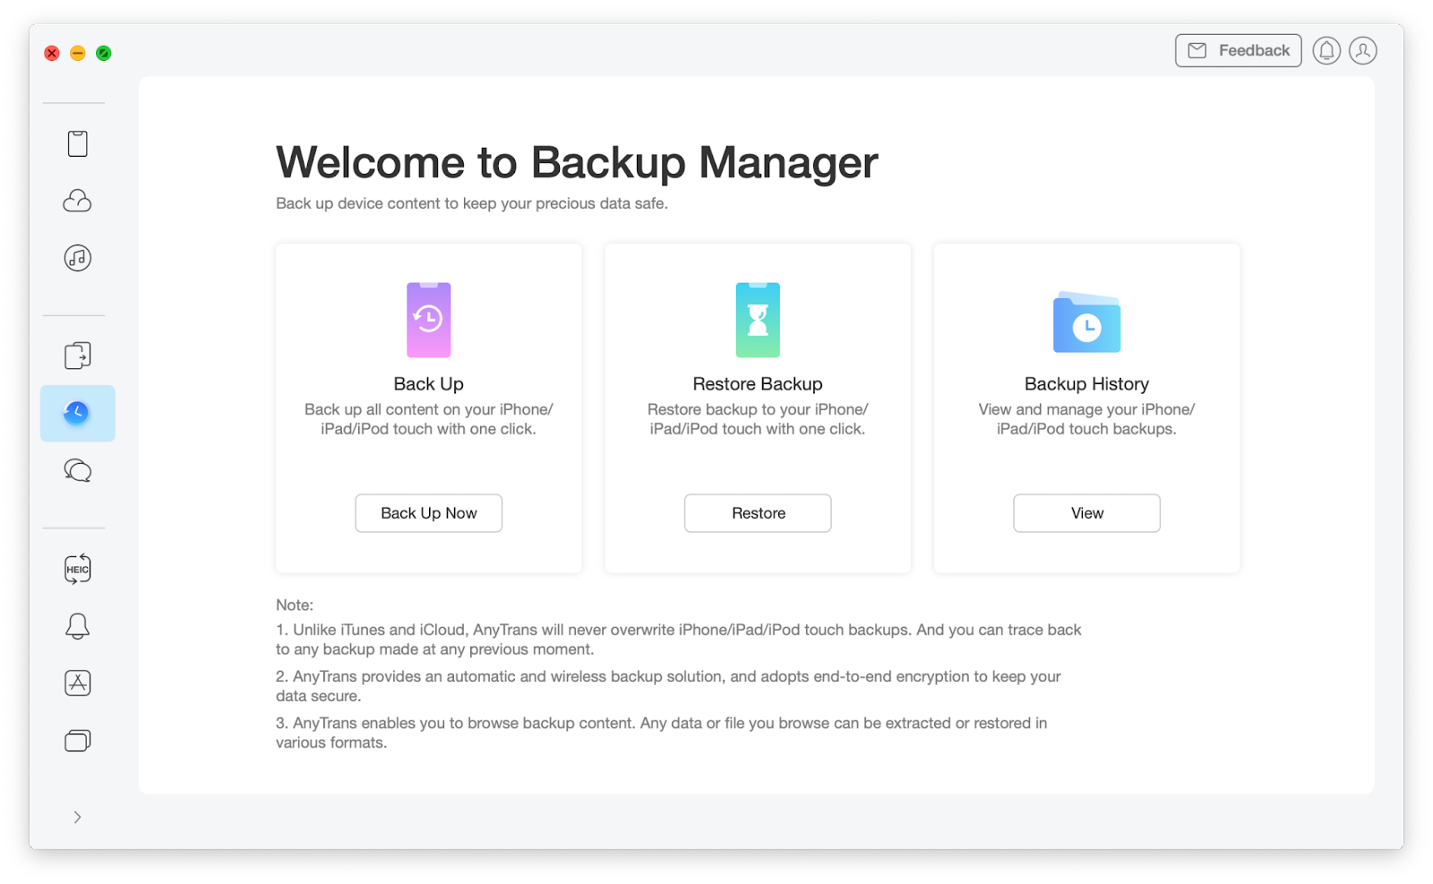Click the Backup History folder illustration
The width and height of the screenshot is (1433, 884).
click(1086, 322)
